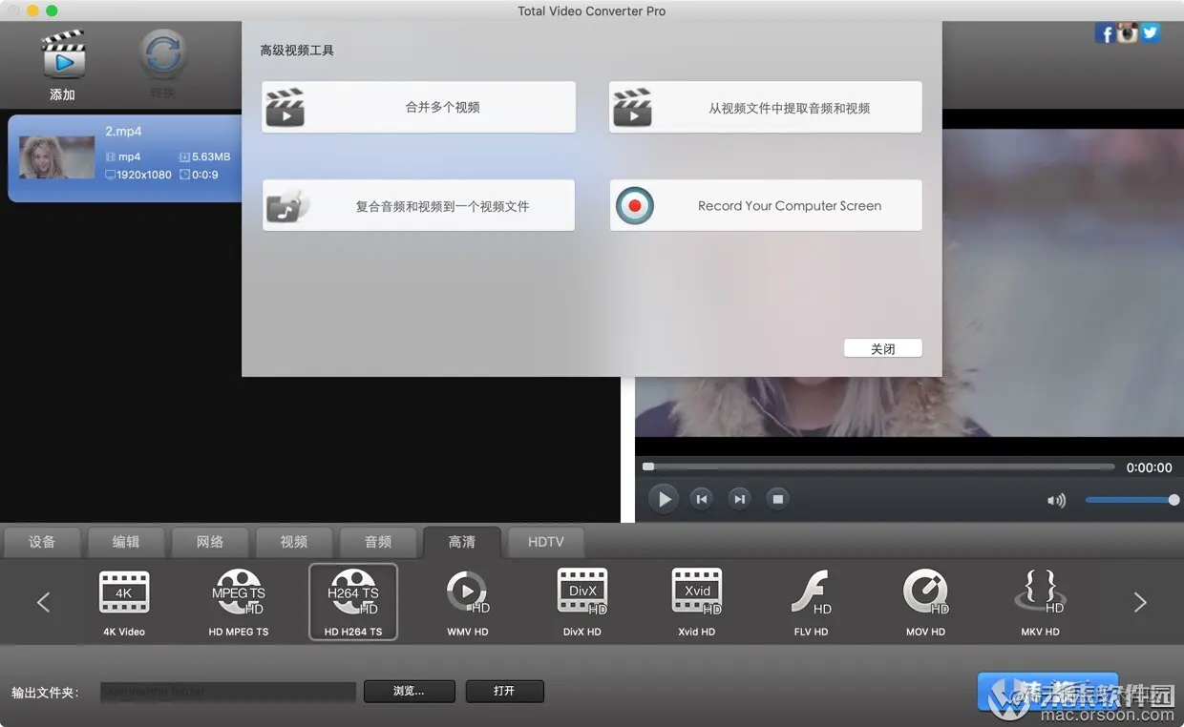Click the speaker volume icon

click(x=1056, y=501)
